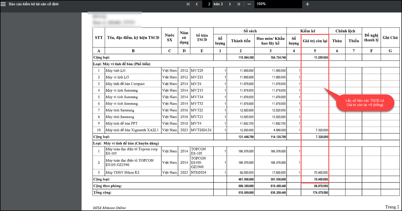The height and width of the screenshot is (211, 402).
Task: Click the 'Chênh lệch' group header
Action: [345, 31]
